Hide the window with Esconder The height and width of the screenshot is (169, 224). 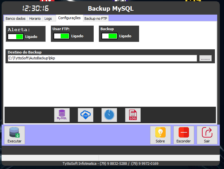[183, 135]
